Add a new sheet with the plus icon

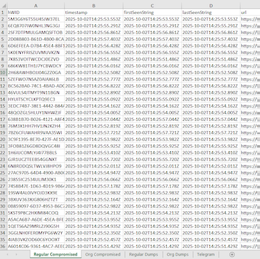click(232, 254)
